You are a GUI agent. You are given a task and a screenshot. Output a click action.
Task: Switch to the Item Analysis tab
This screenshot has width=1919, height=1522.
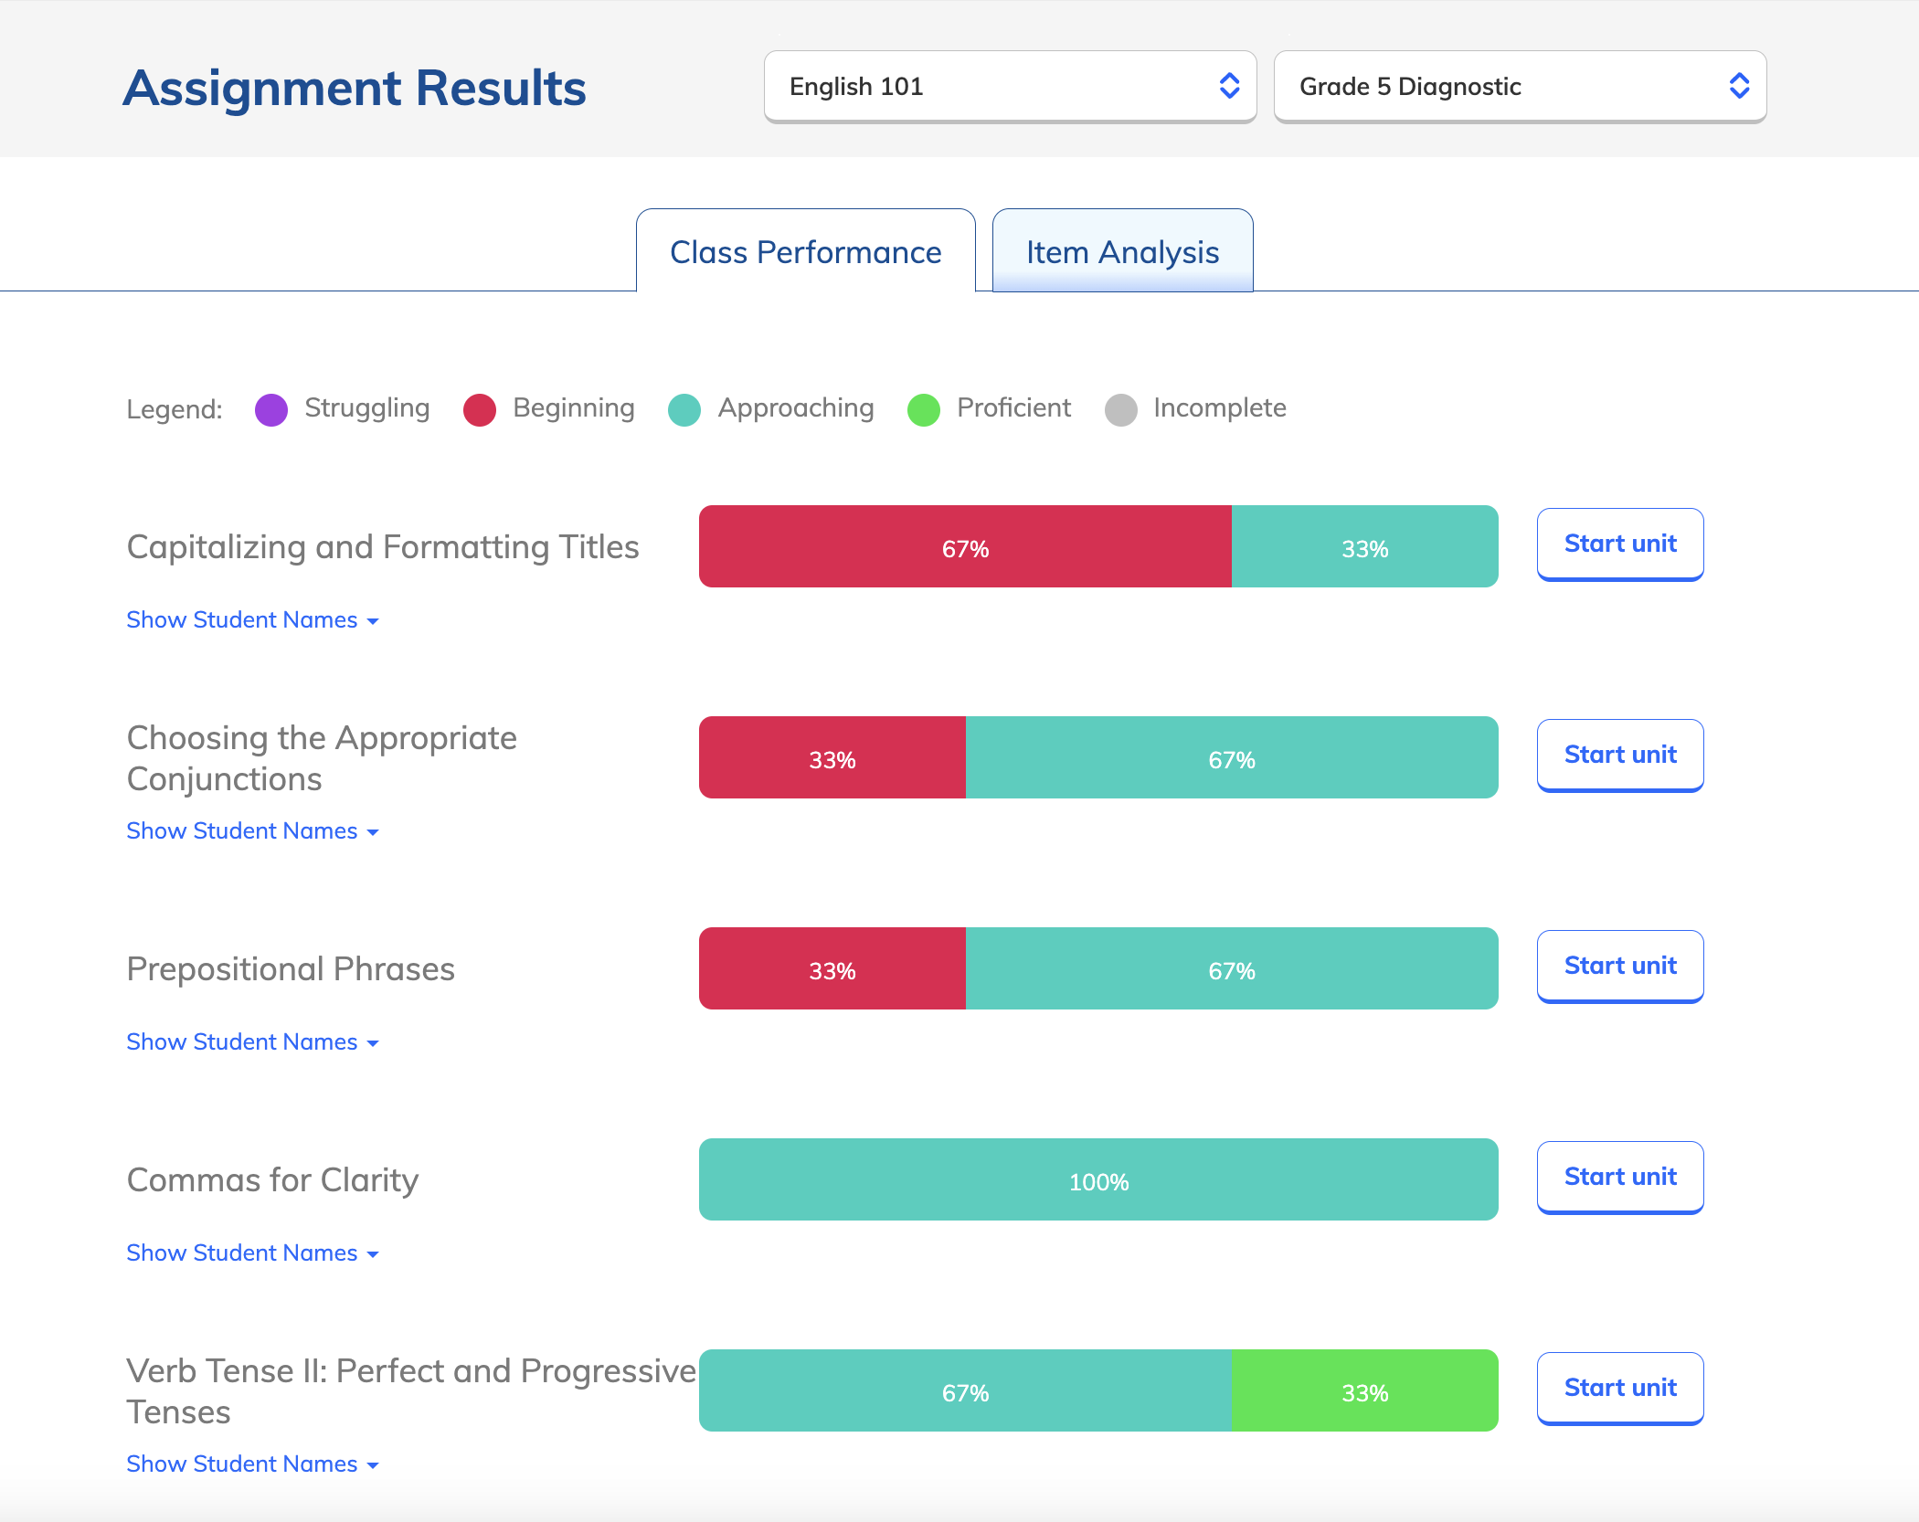1122,251
